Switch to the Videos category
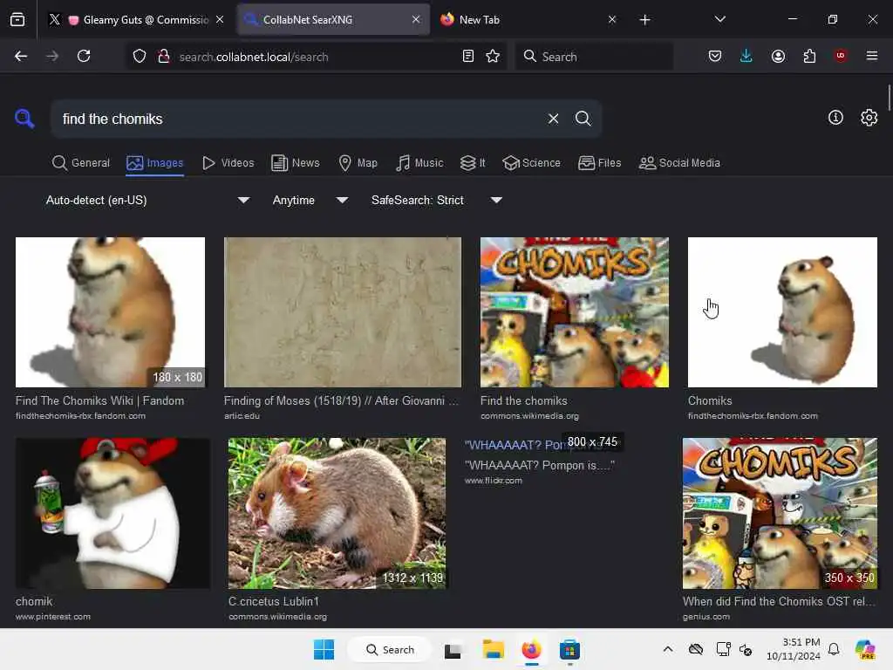 pyautogui.click(x=228, y=163)
